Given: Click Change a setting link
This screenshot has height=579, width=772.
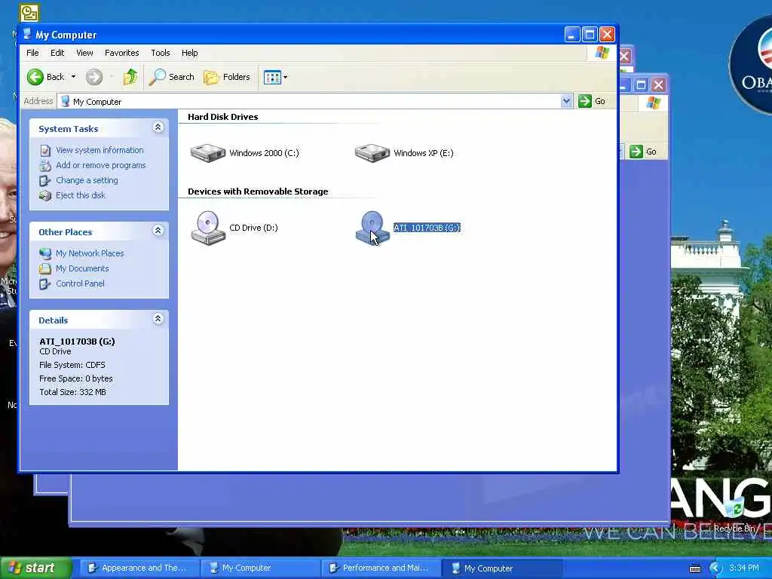Looking at the screenshot, I should tap(87, 180).
